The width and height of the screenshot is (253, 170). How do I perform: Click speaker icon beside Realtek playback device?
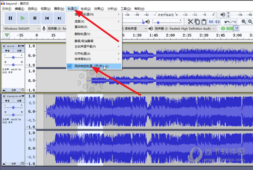[x=151, y=29]
